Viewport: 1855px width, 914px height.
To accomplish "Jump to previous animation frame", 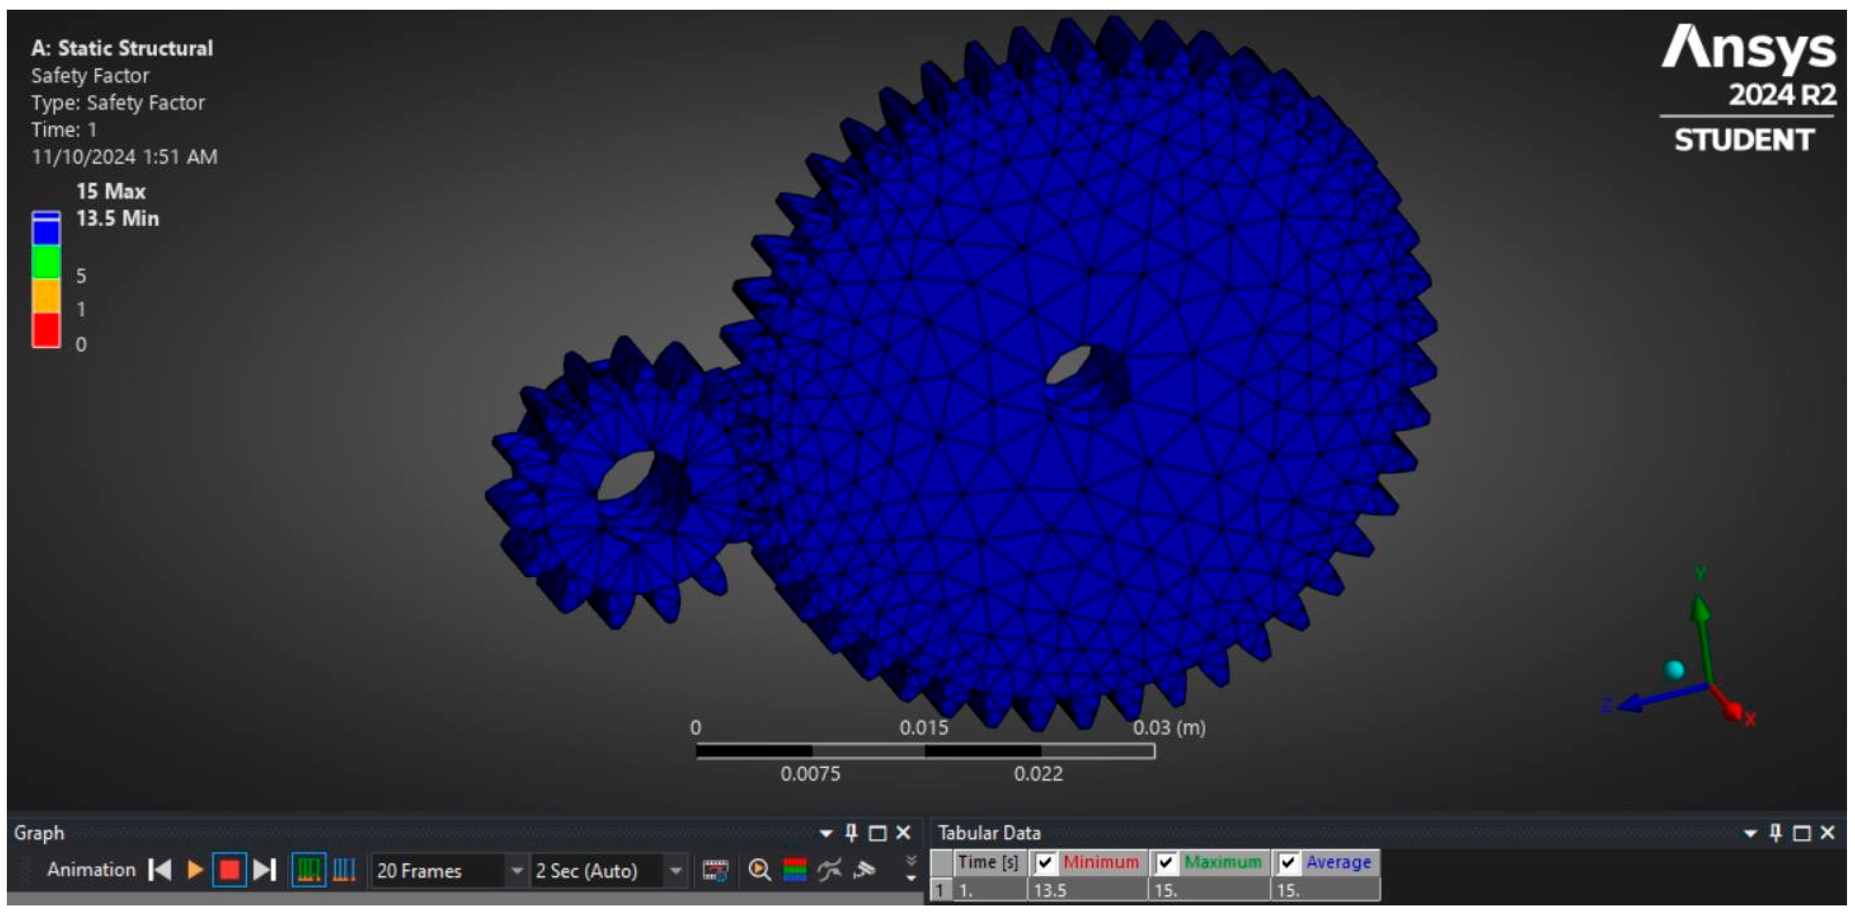I will click(x=160, y=870).
